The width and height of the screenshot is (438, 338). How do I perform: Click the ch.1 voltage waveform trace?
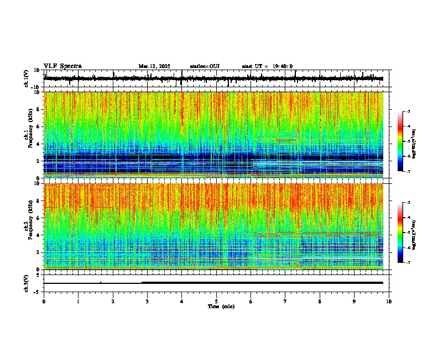[213, 78]
